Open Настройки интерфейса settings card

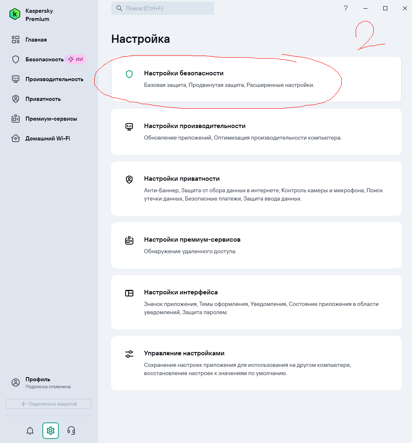pos(256,302)
